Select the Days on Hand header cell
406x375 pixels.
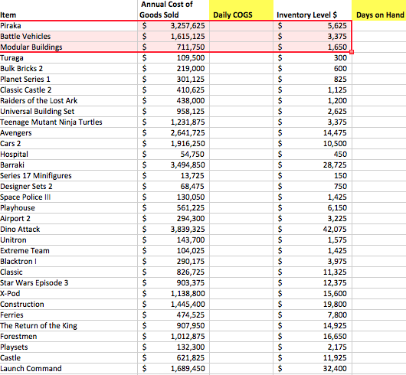click(379, 10)
